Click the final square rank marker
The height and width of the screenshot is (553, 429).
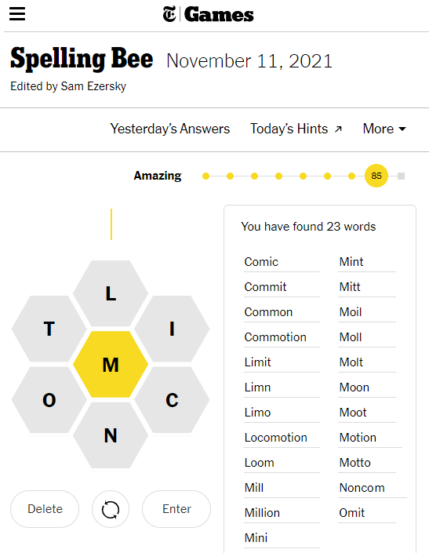(401, 176)
